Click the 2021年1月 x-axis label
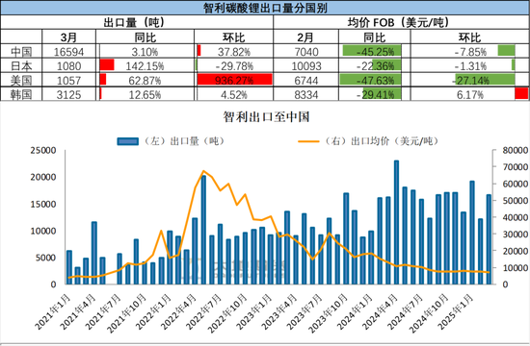Image resolution: width=530 pixels, height=346 pixels. (53, 312)
